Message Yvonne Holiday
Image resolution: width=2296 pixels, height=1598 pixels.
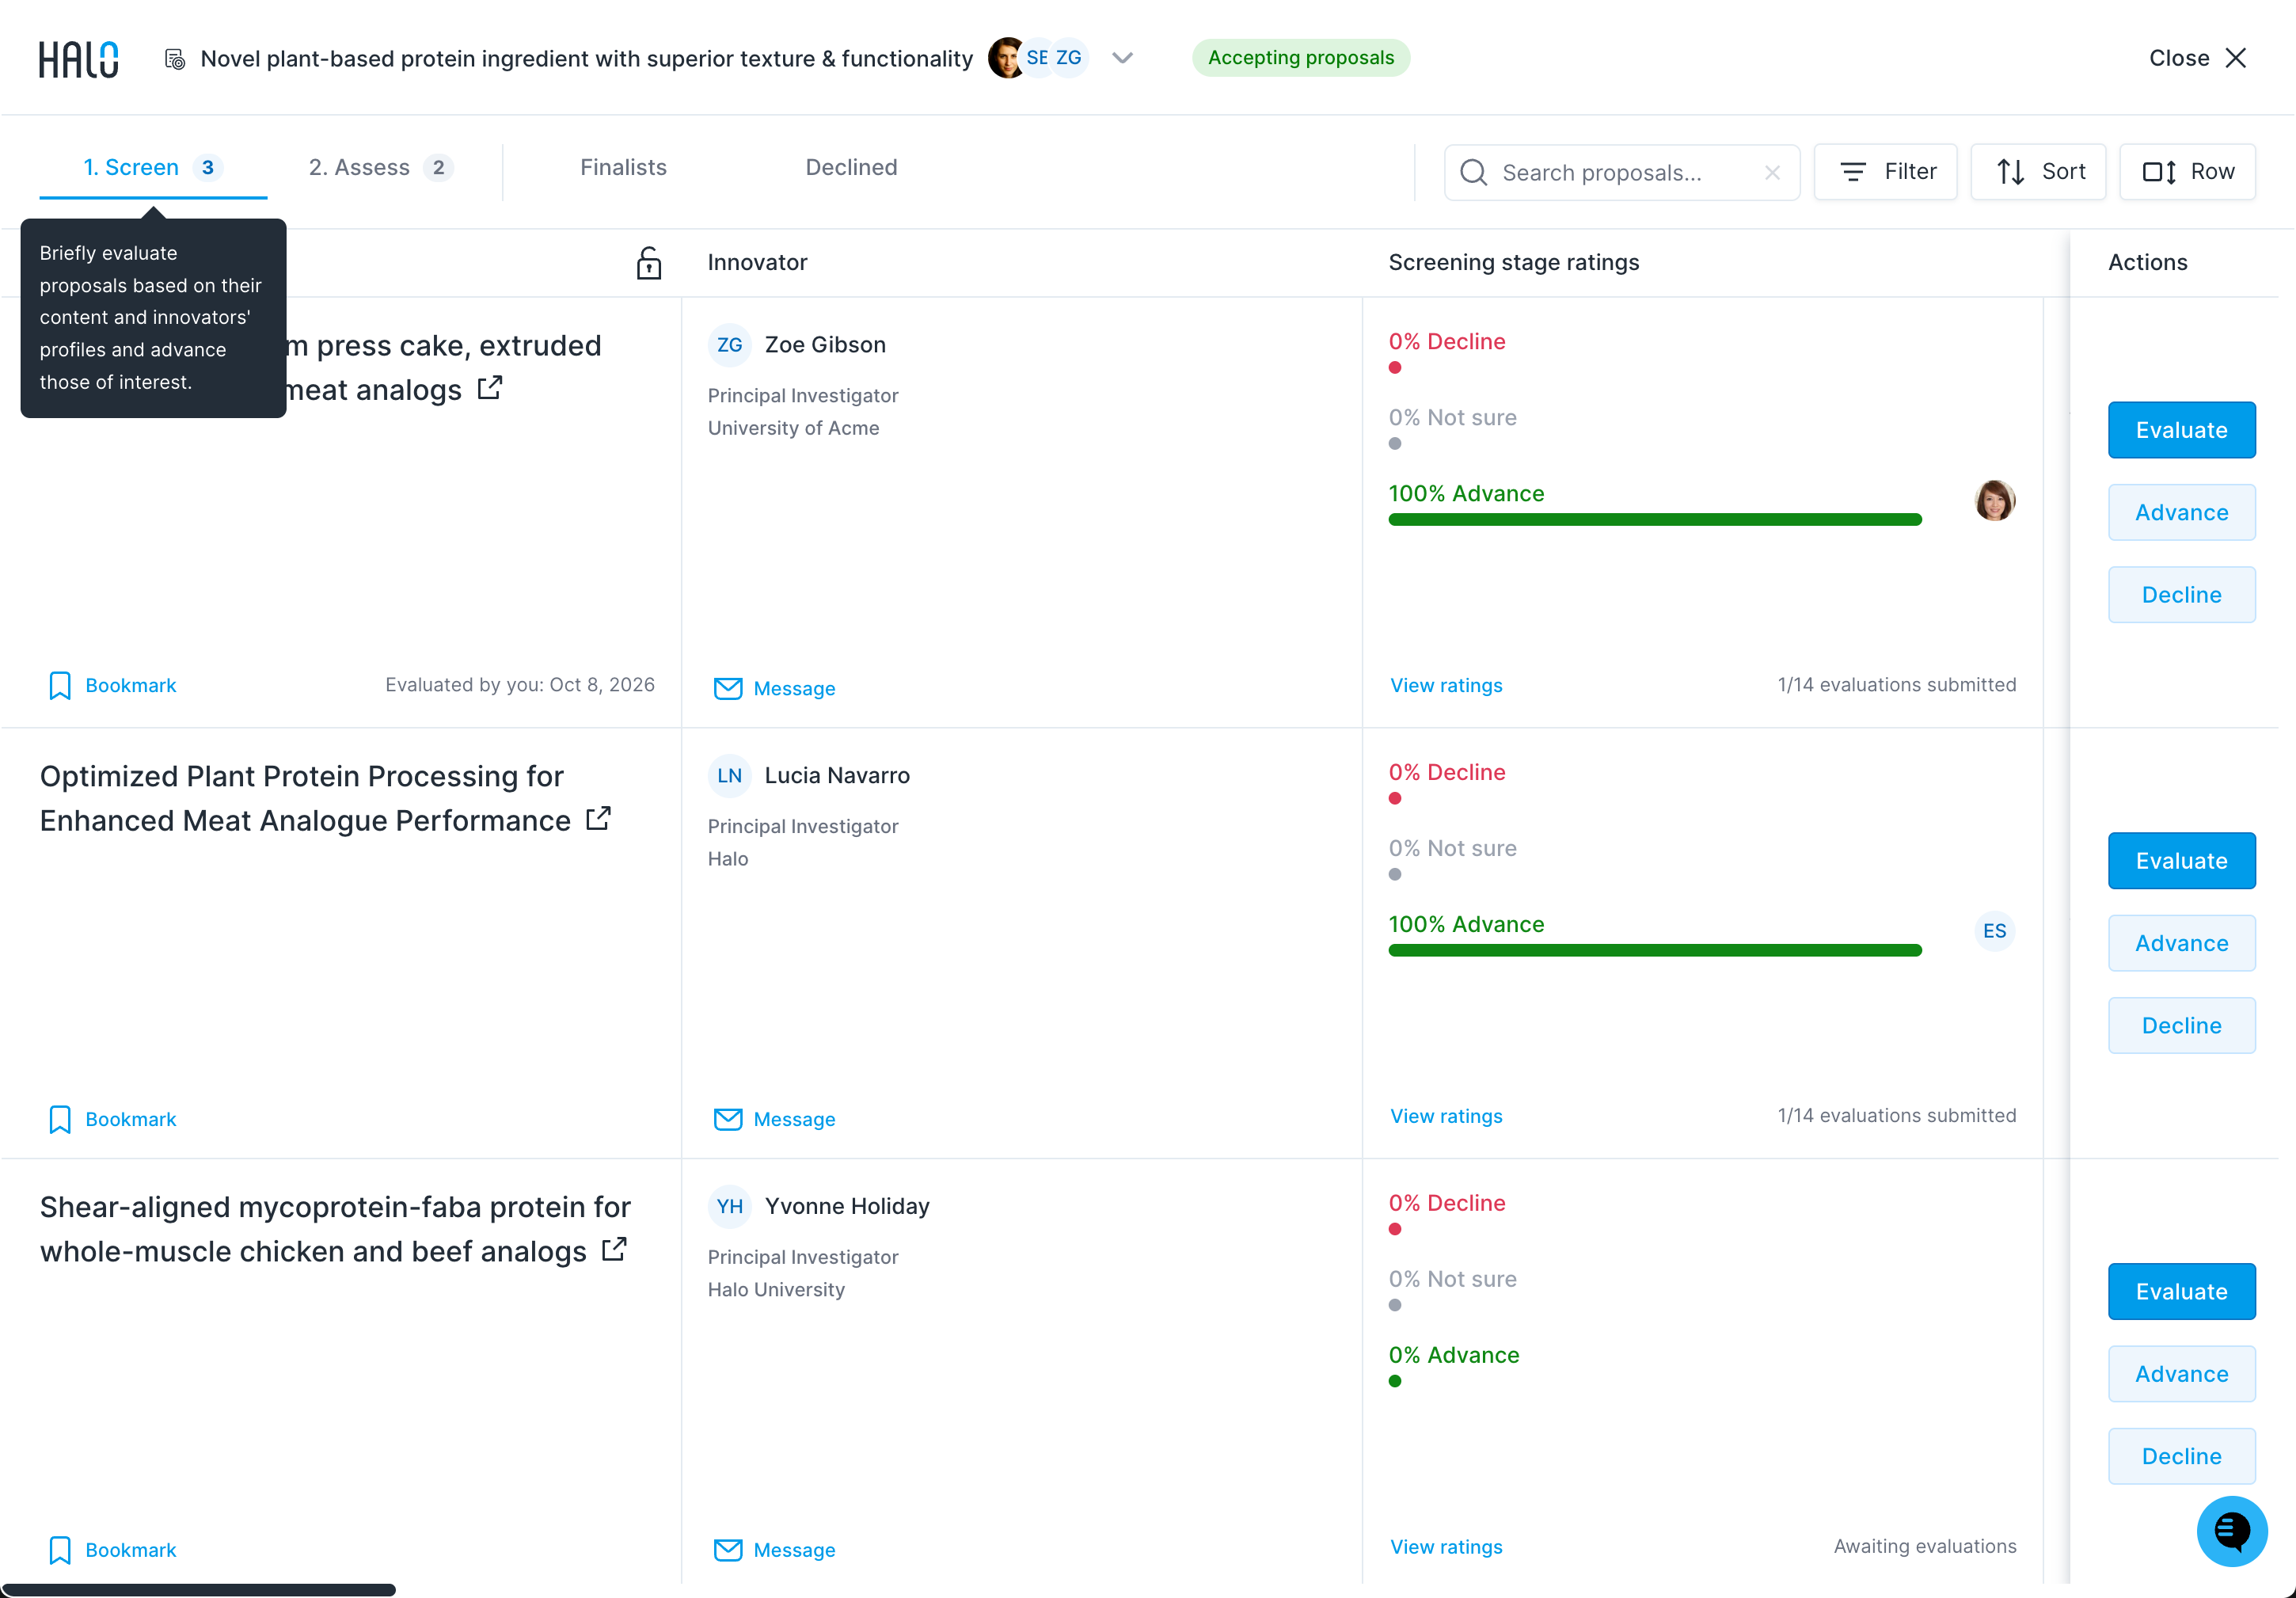(775, 1551)
